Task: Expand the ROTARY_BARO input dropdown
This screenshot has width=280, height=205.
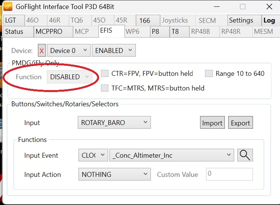Action: (x=114, y=122)
